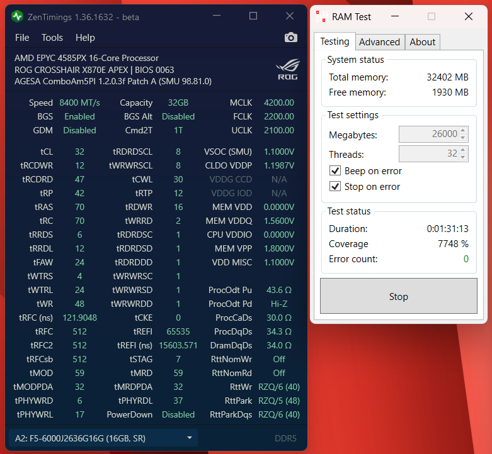
Task: Click the MEM VDDQ value 1.5600V
Action: pyautogui.click(x=279, y=221)
